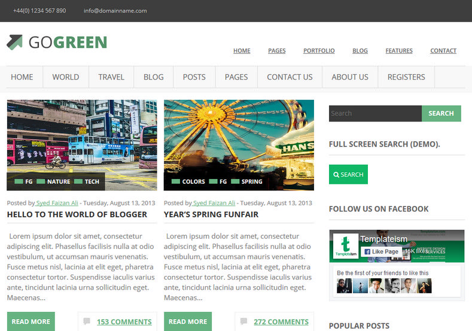Click the green full screen Search button

[x=348, y=174]
